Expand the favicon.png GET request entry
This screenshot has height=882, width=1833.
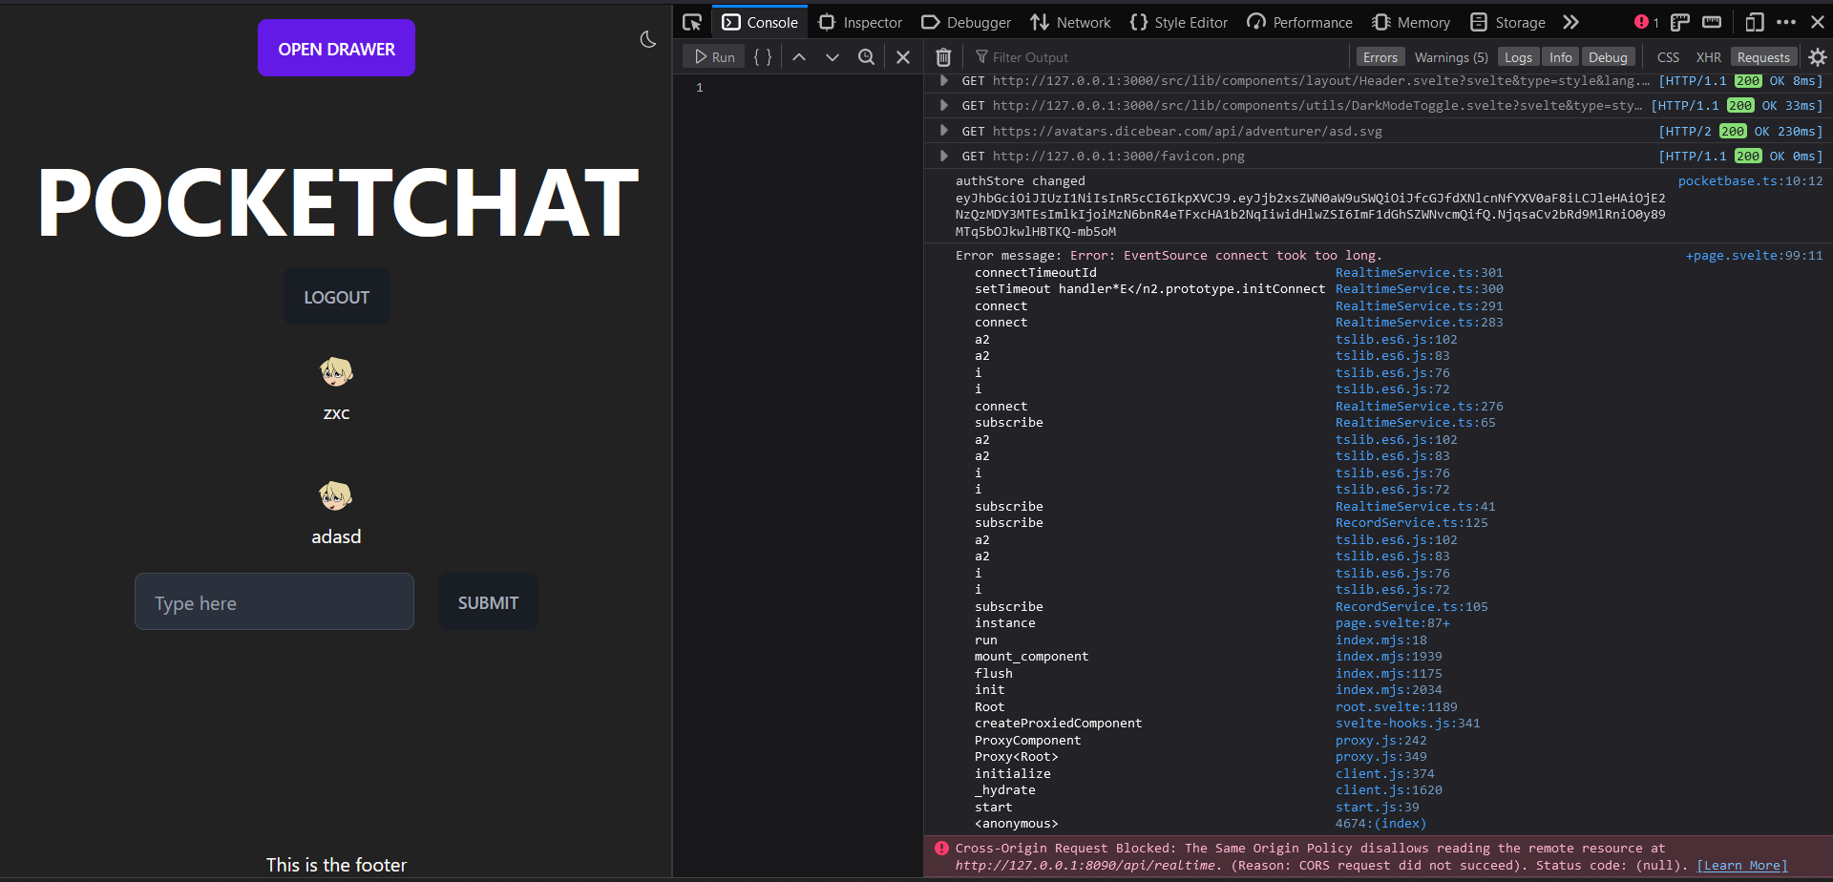coord(943,156)
